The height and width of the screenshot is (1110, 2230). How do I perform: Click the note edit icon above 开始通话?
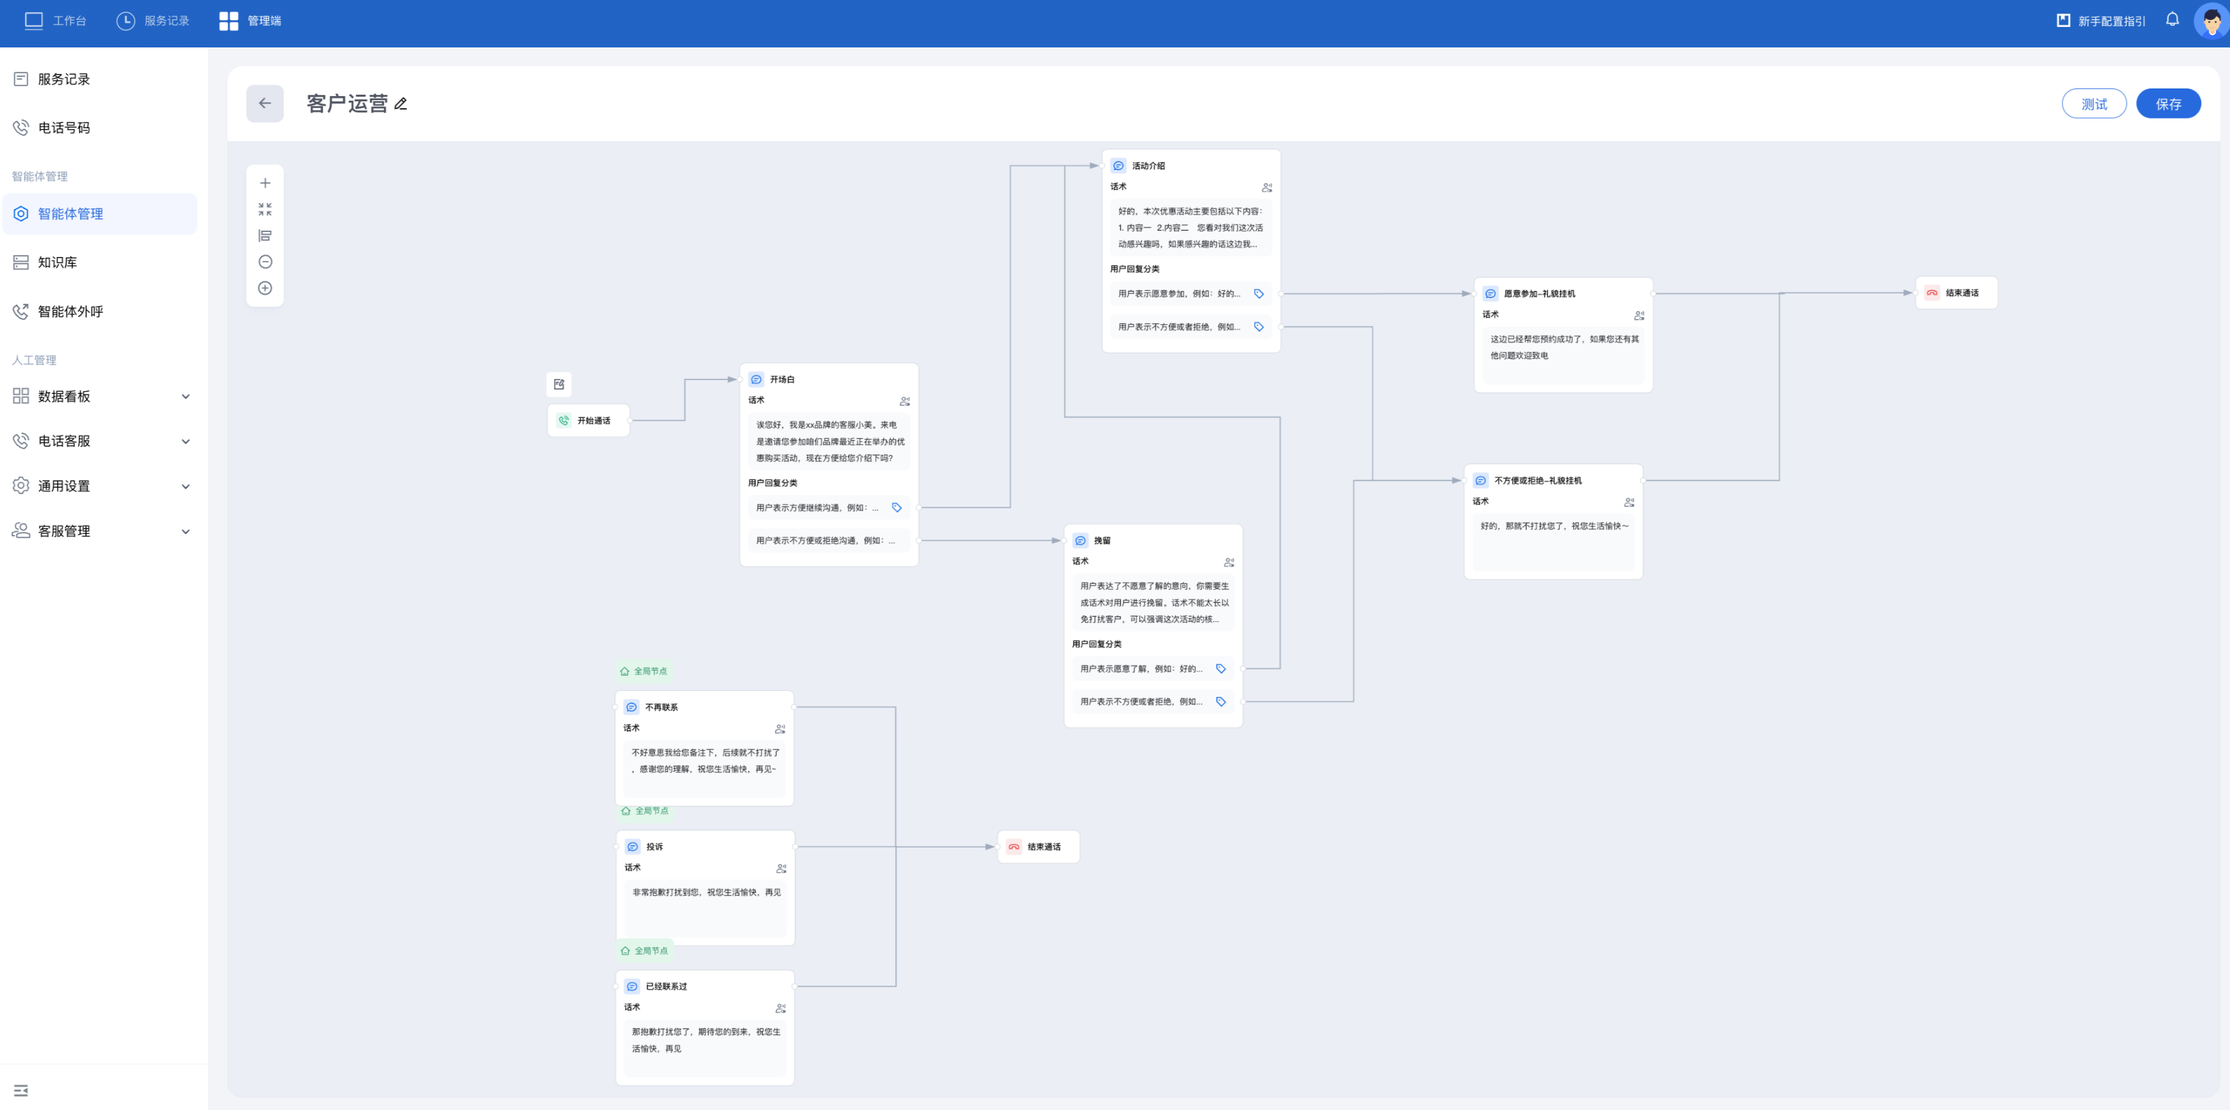[559, 385]
